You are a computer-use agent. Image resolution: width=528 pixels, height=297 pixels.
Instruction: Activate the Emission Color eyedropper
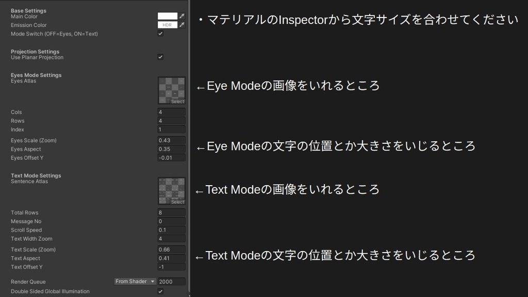coord(181,24)
